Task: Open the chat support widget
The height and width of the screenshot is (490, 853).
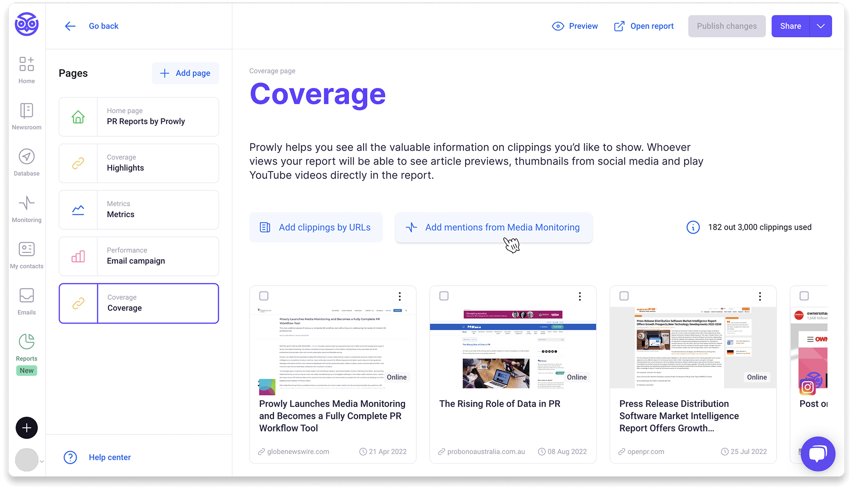Action: (x=817, y=454)
